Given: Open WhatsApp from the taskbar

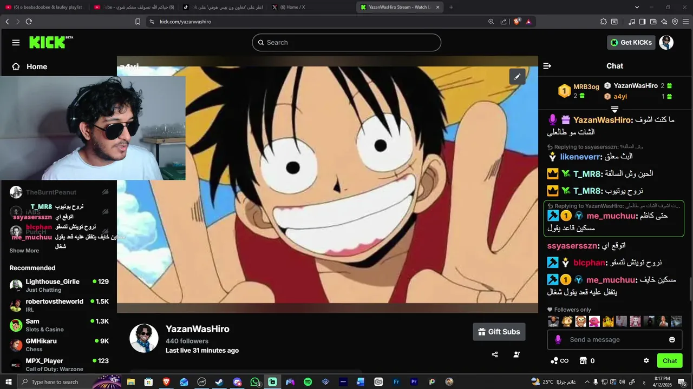Looking at the screenshot, I should [255, 382].
